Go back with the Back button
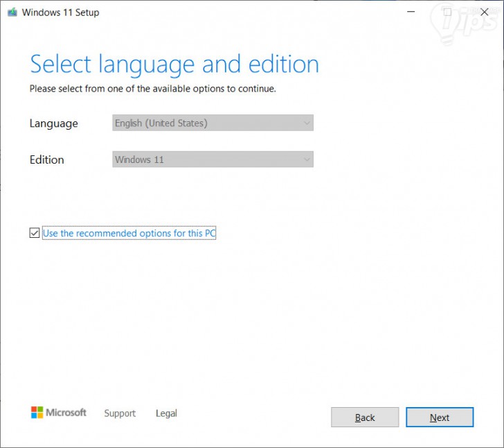504x448 pixels. point(365,417)
